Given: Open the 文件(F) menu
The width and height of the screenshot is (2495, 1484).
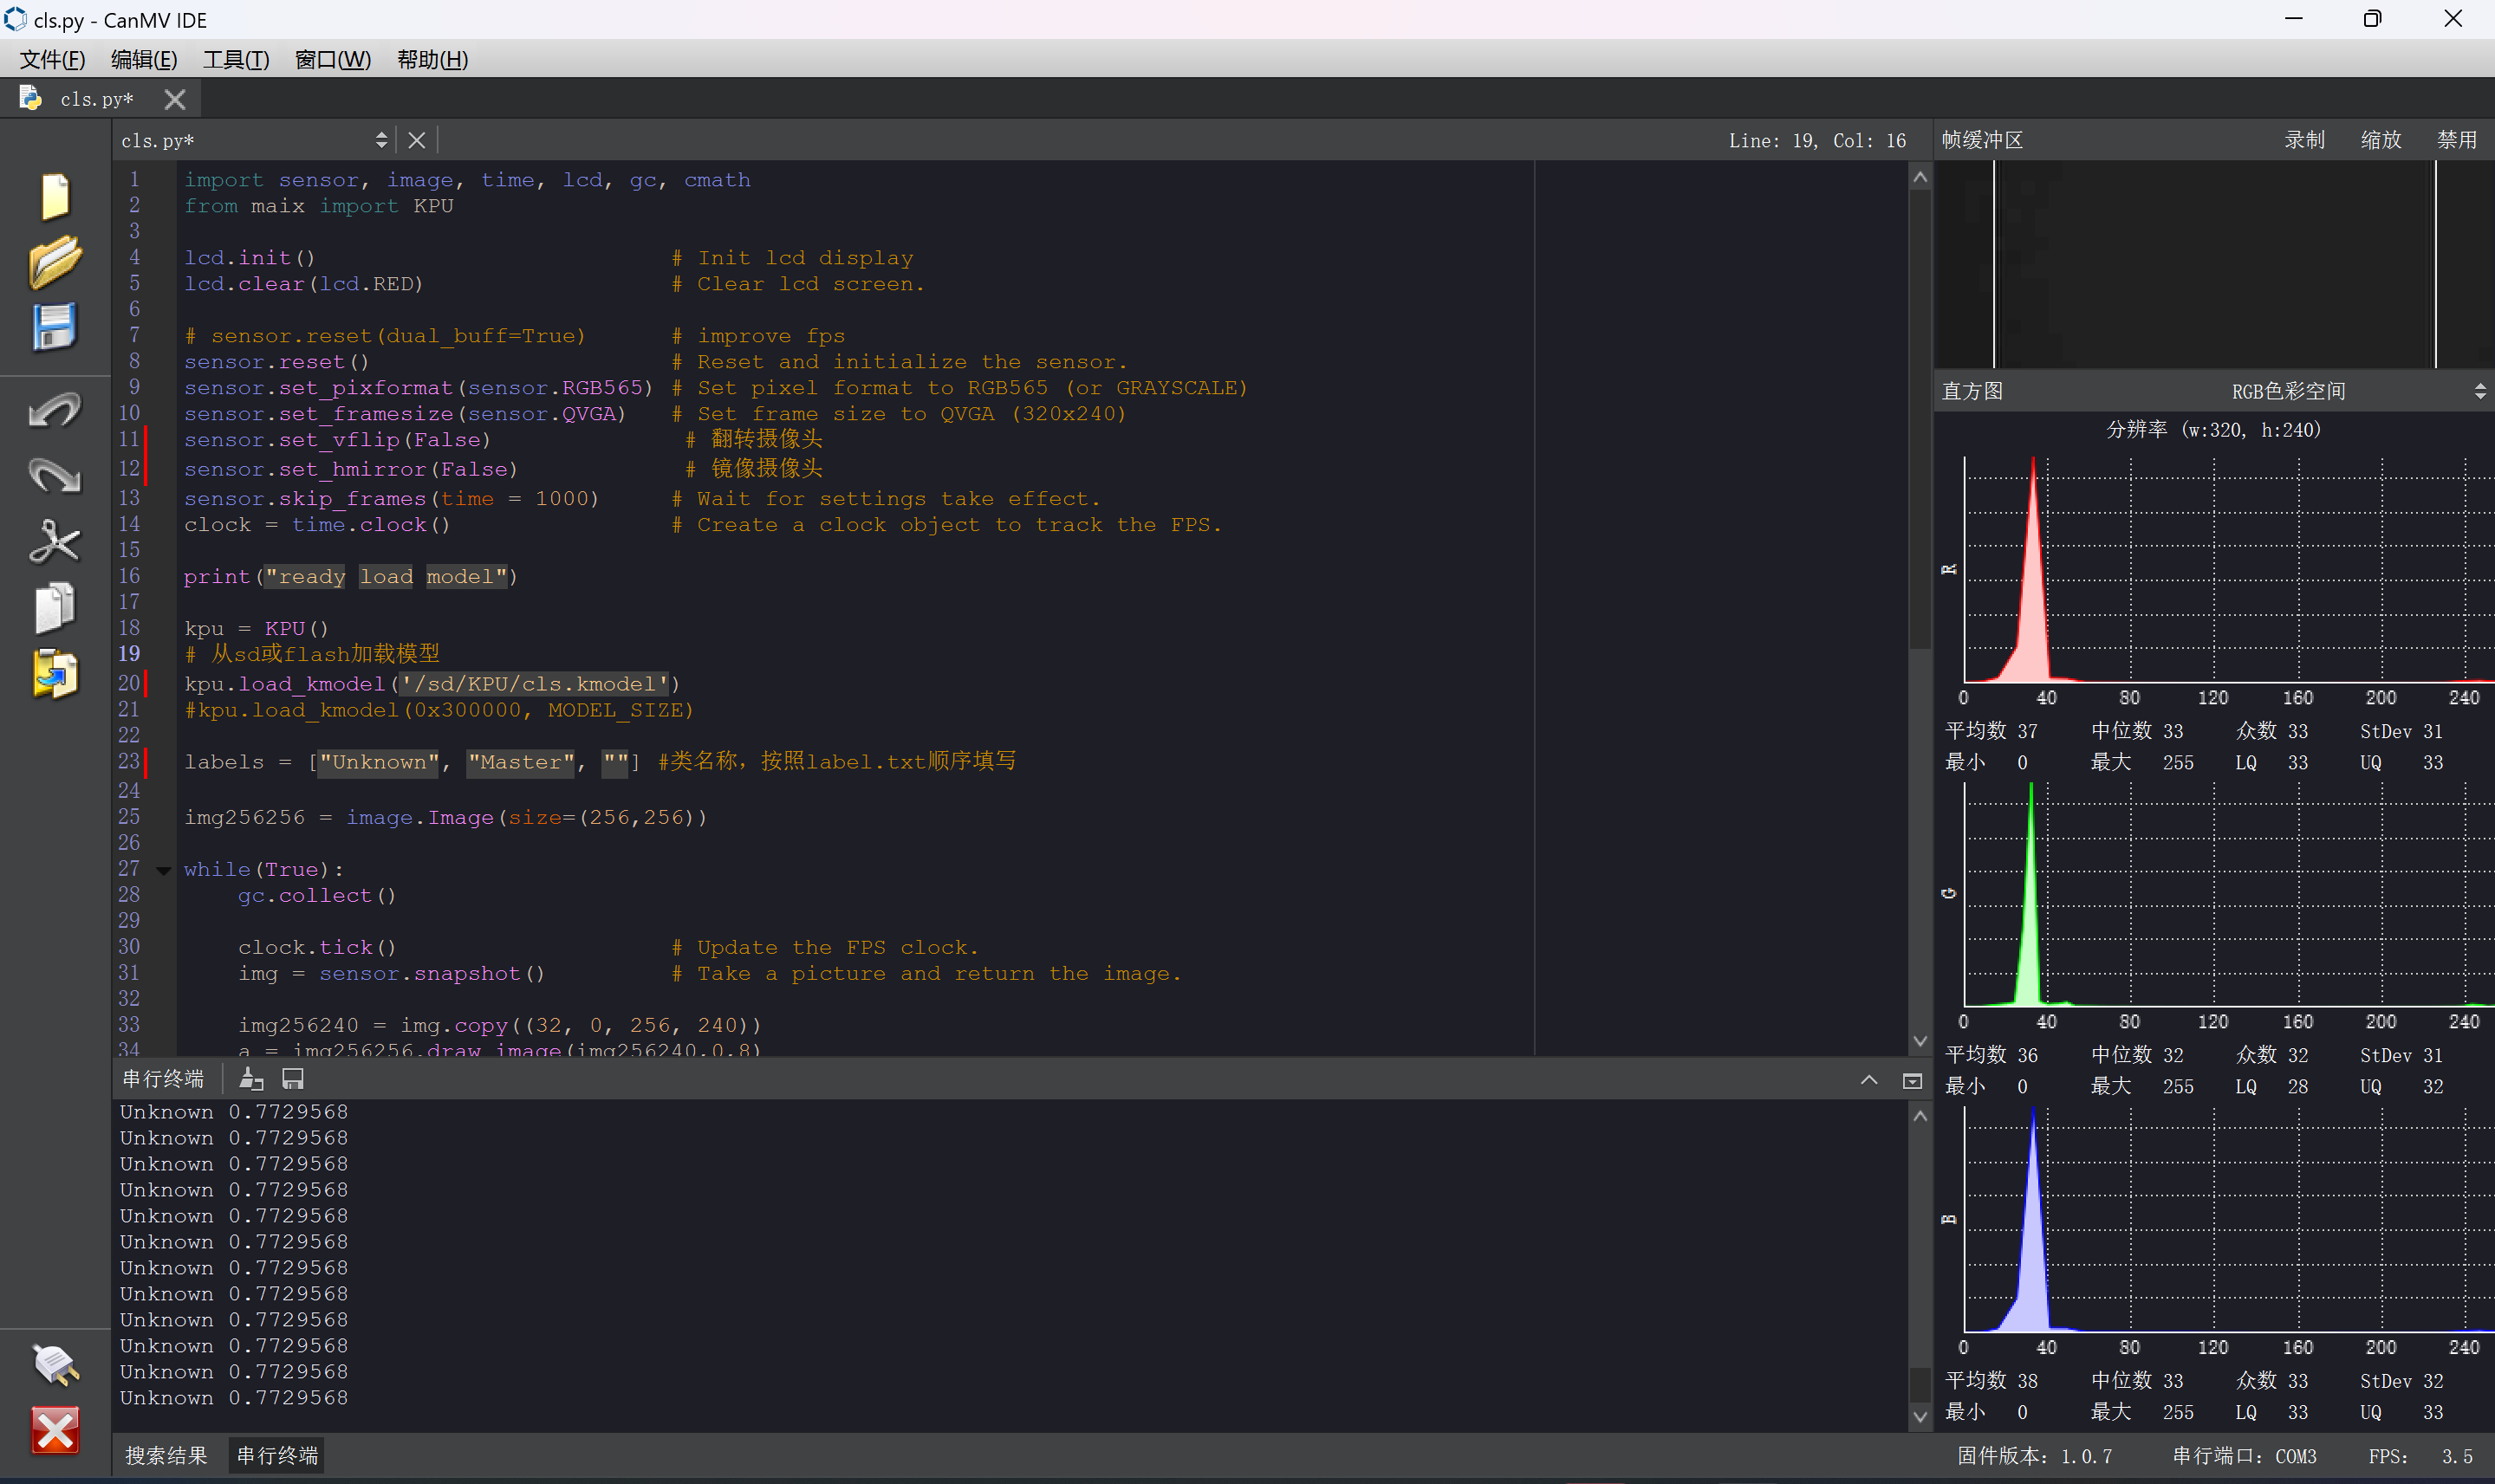Looking at the screenshot, I should tap(52, 60).
